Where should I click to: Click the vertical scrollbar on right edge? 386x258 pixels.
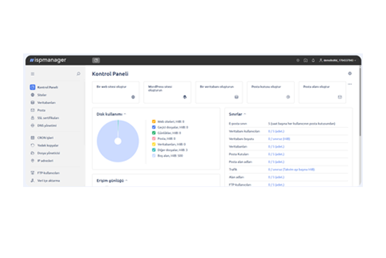coord(360,101)
